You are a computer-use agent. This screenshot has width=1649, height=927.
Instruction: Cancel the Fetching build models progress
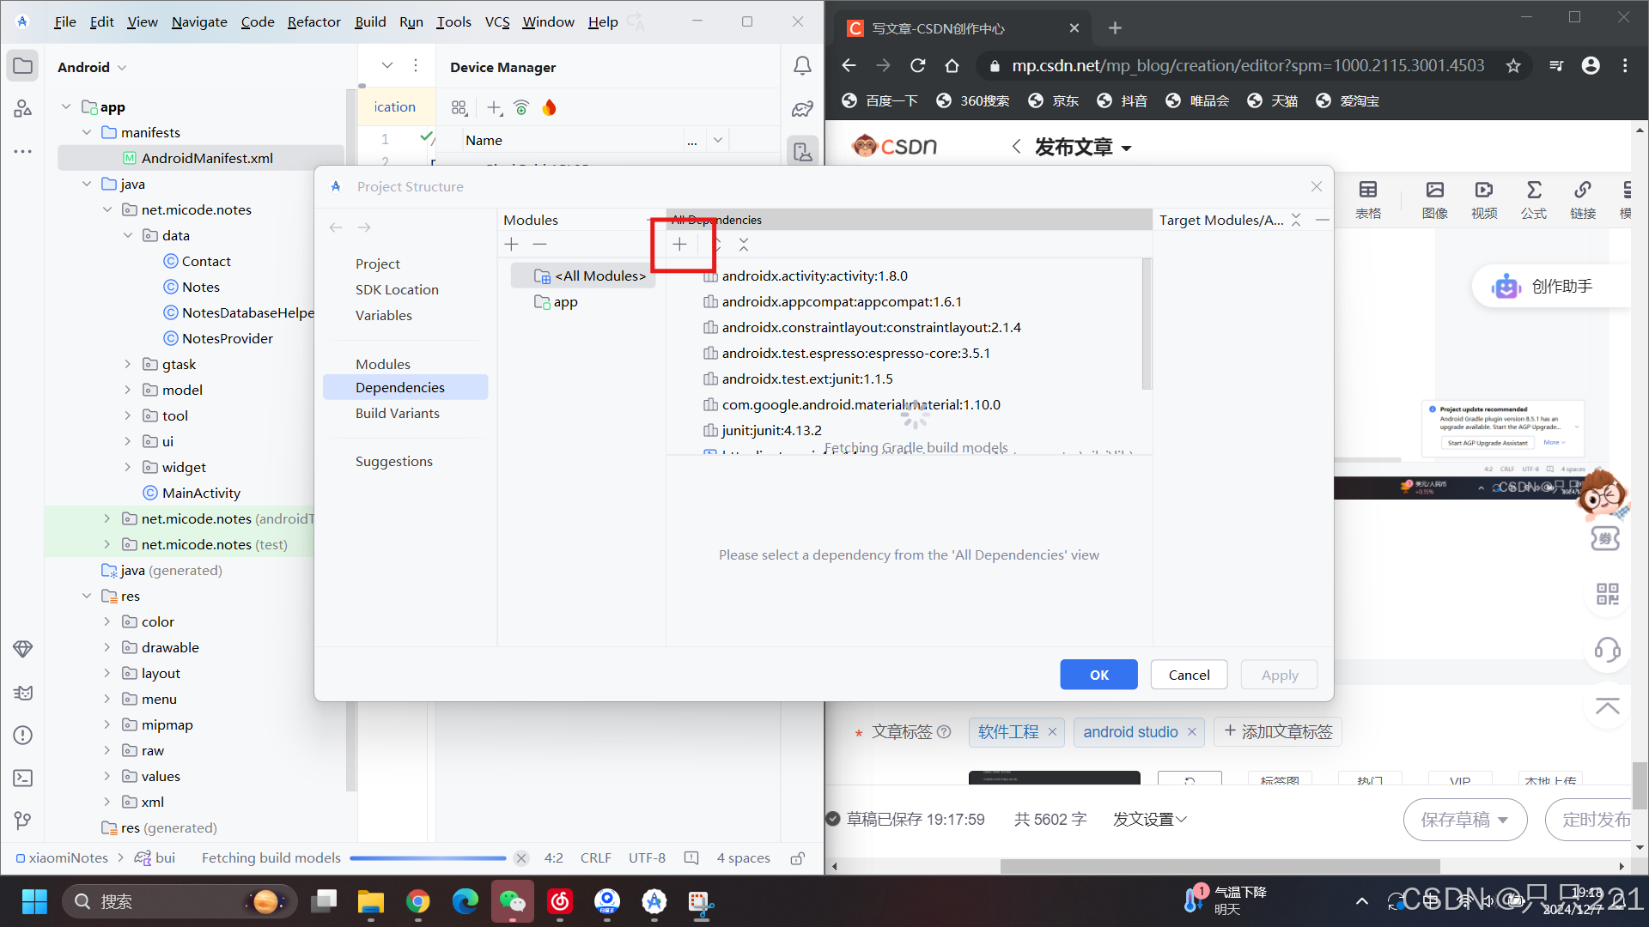520,858
